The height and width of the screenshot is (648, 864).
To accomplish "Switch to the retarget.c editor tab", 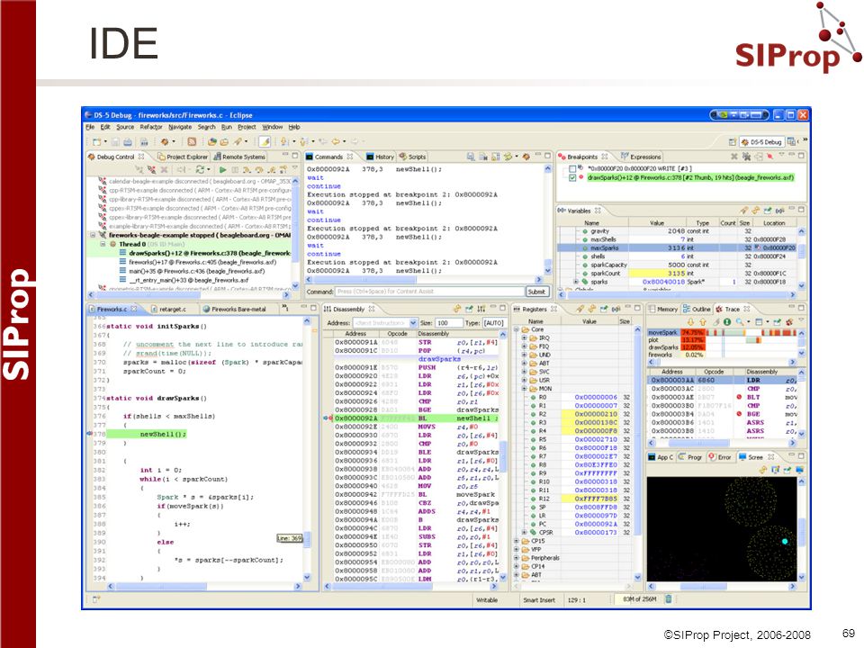I will (168, 309).
